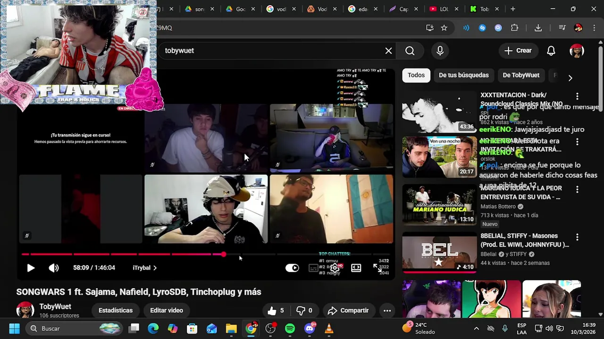Screen dimensions: 604x339
Task: Open the taskbar volume control
Action: [549, 329]
